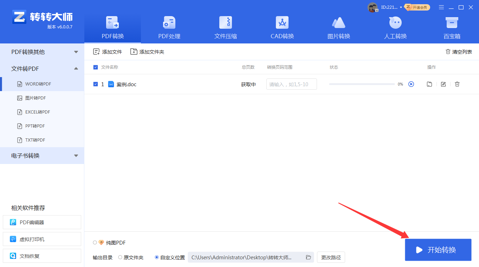479x267 pixels.
Task: Click the 开通会员 membership badge
Action: (x=417, y=7)
